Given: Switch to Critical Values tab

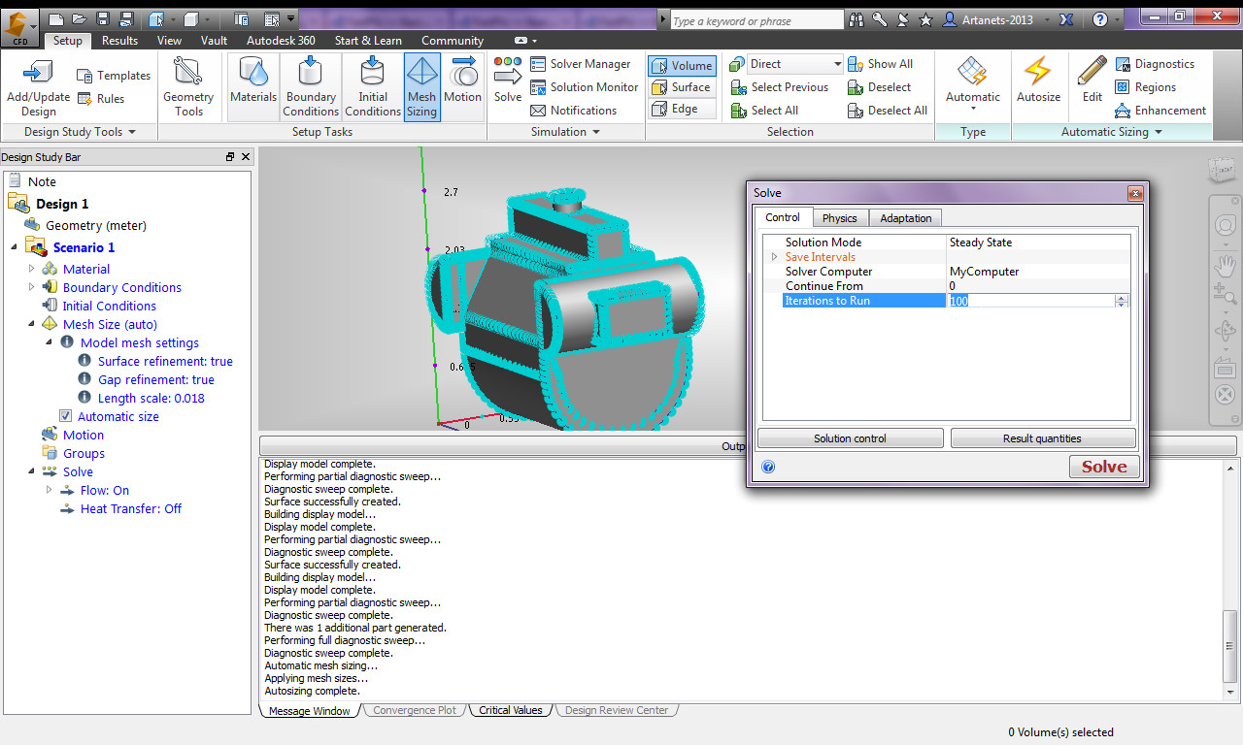Looking at the screenshot, I should pos(510,710).
